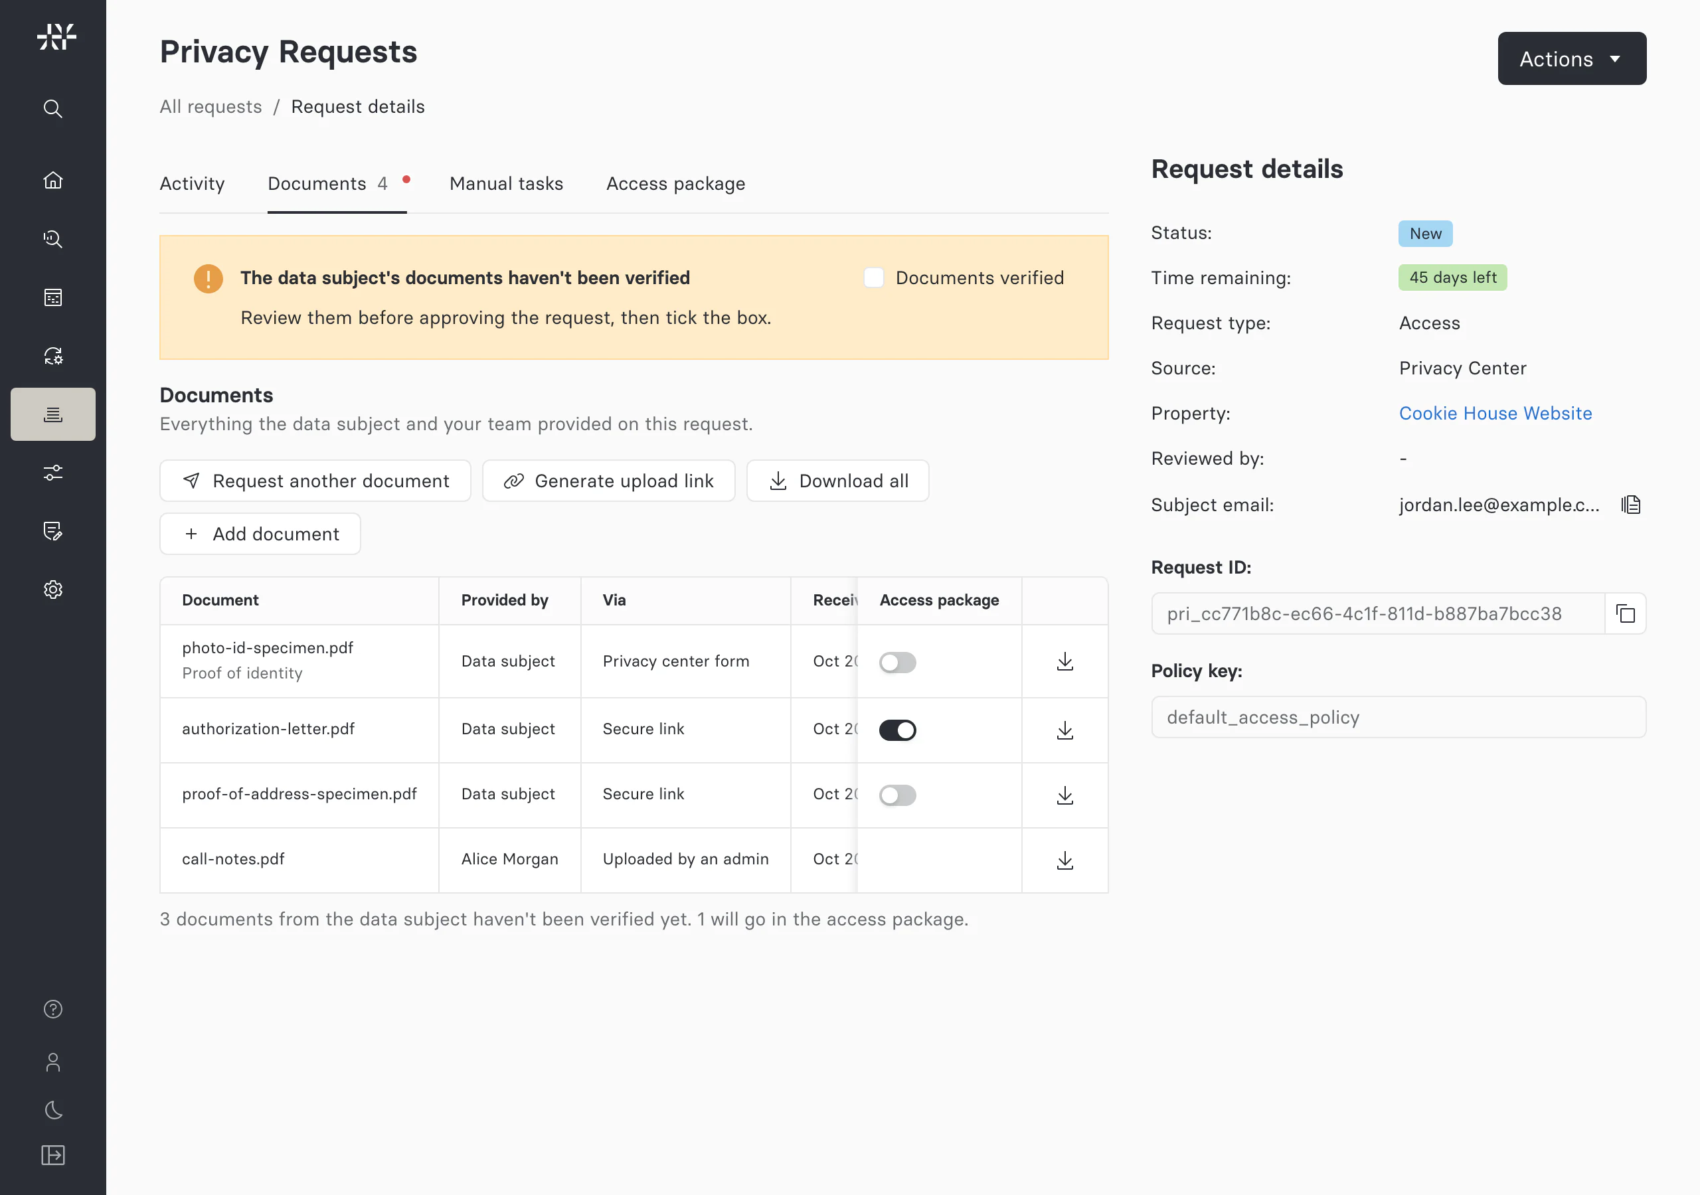Viewport: 1700px width, 1195px height.
Task: Click the New status badge
Action: (1424, 233)
